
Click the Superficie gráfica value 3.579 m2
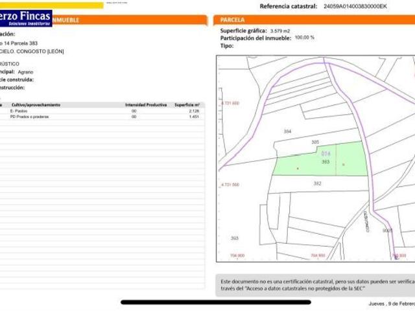pyautogui.click(x=280, y=30)
